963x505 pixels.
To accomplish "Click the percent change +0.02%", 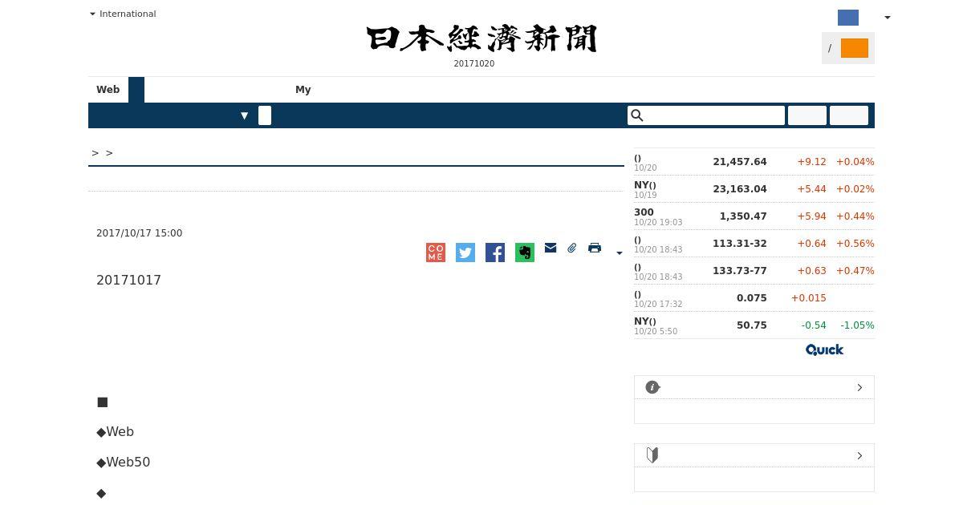I will [855, 188].
